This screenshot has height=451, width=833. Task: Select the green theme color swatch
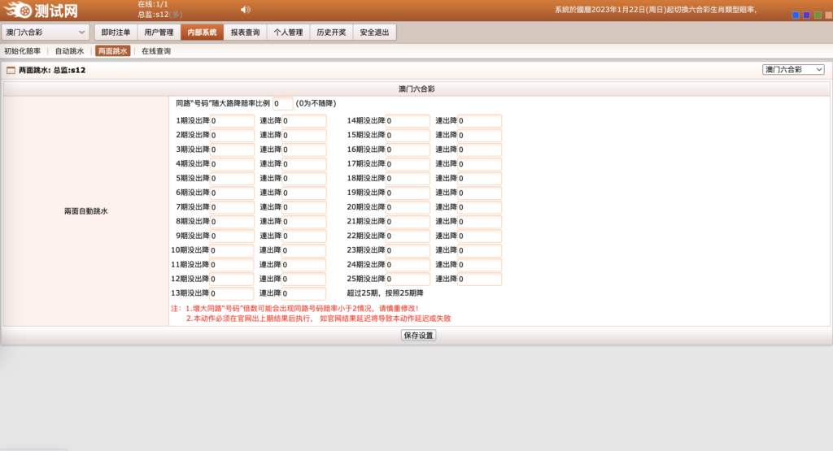[x=818, y=15]
